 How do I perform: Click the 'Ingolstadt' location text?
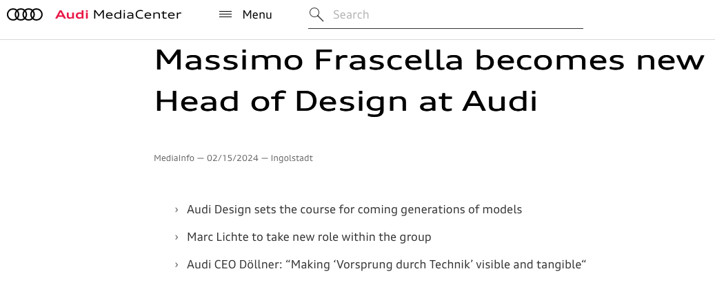pyautogui.click(x=292, y=158)
